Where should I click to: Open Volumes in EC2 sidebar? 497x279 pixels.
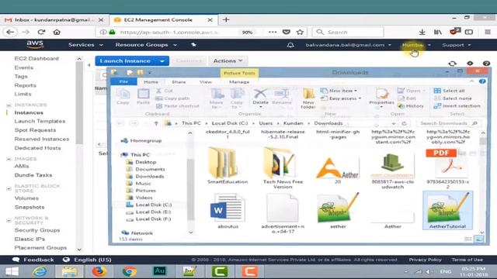pyautogui.click(x=26, y=198)
